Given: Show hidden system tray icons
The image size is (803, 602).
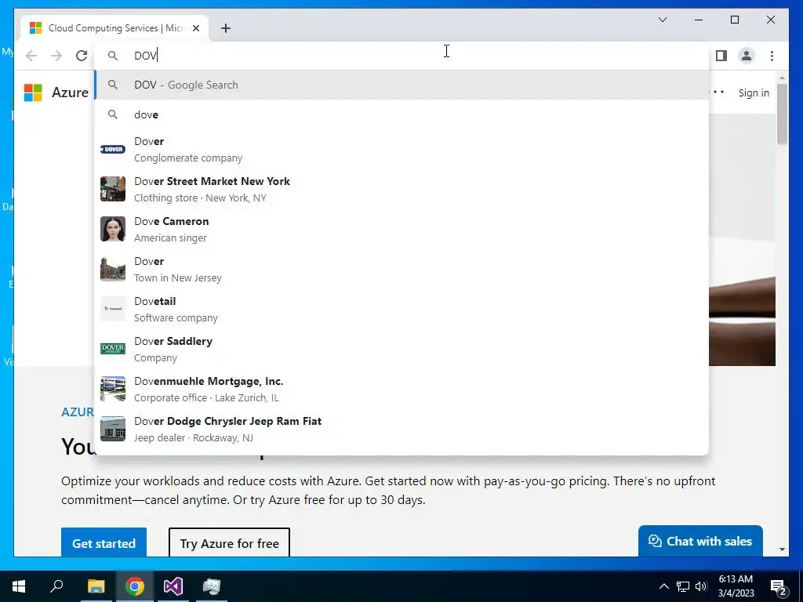Looking at the screenshot, I should (663, 586).
